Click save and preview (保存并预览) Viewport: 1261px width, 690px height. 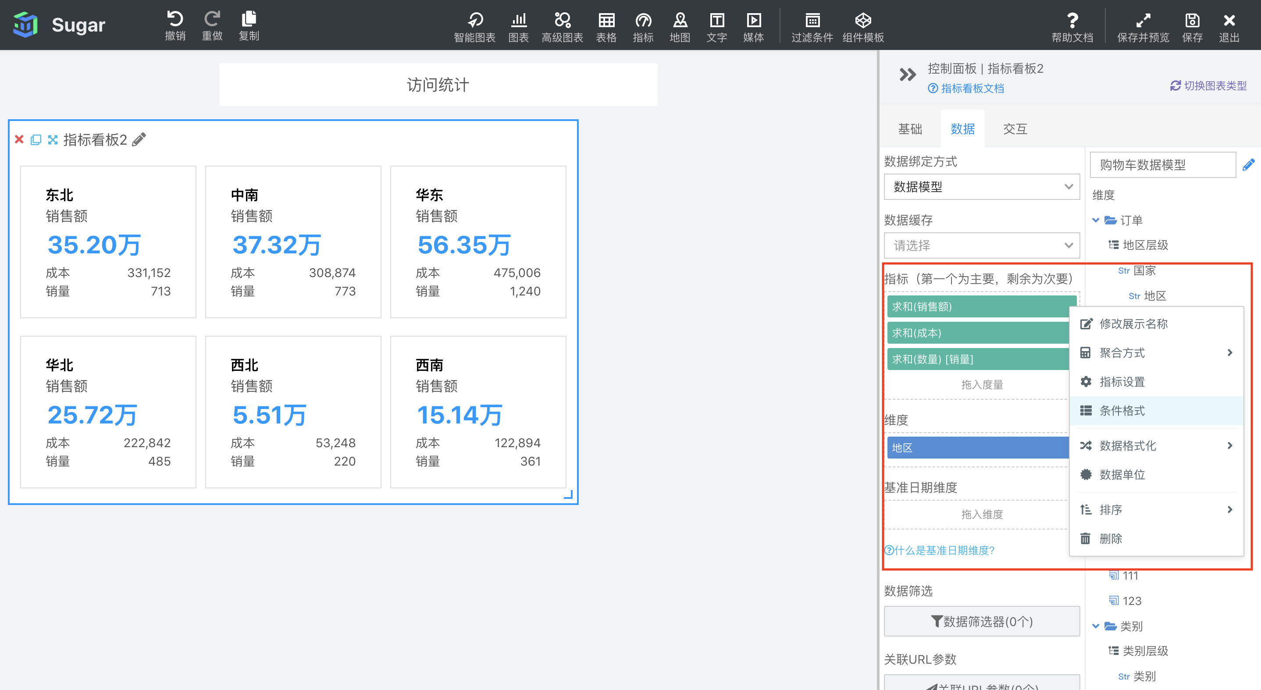pyautogui.click(x=1143, y=27)
